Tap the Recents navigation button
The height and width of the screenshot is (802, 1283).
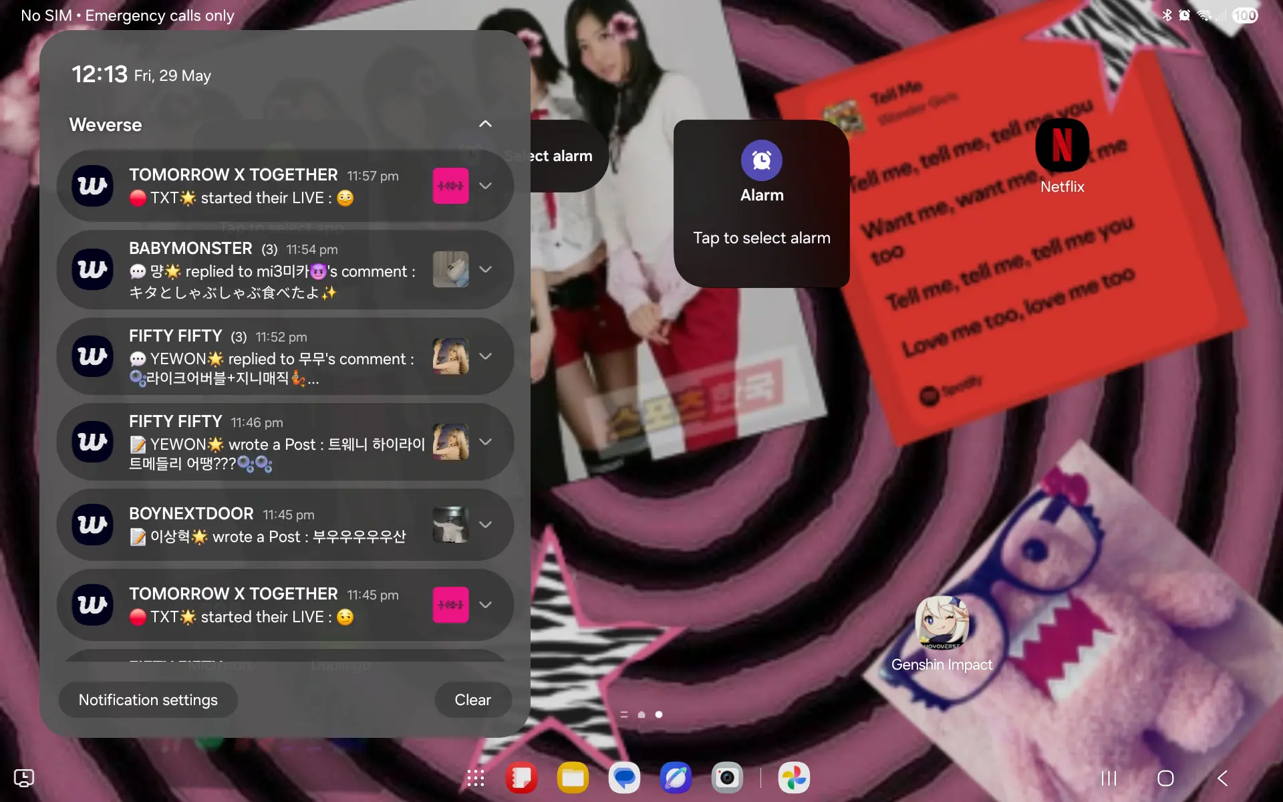pos(1109,778)
